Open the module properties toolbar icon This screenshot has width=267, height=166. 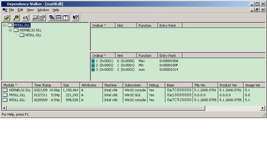coord(42,18)
